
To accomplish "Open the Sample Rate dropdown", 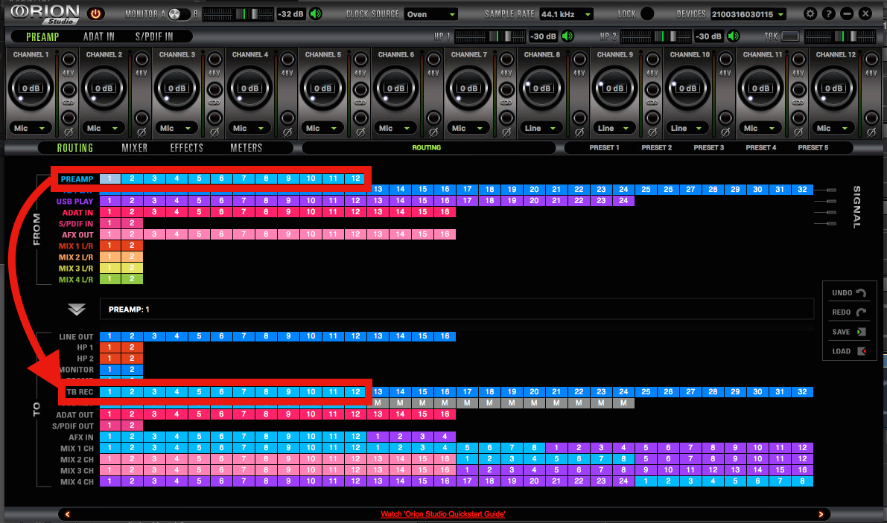I will [x=567, y=14].
